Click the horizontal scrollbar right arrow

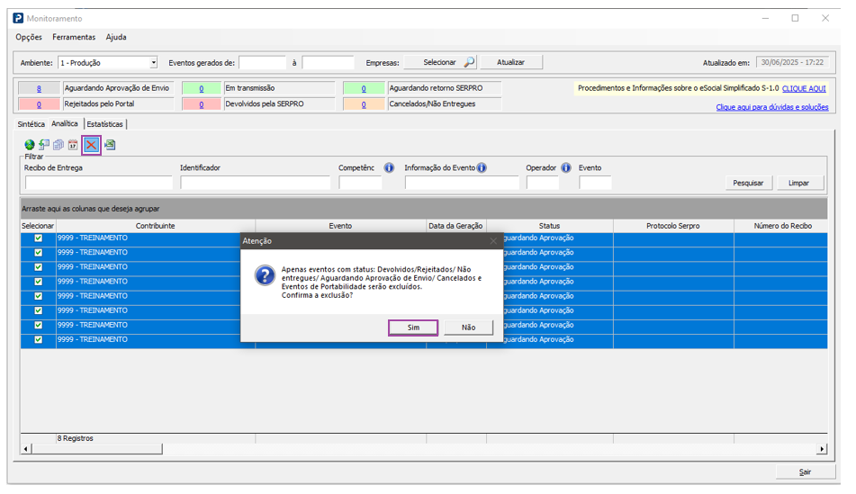point(822,449)
